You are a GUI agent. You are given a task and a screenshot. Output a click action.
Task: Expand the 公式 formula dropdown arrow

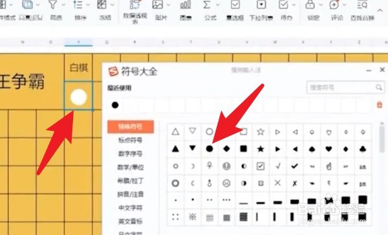217,5
